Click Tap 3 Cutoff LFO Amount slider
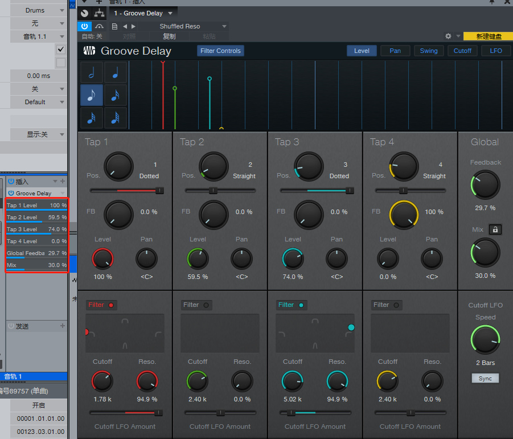513x439 pixels. [x=315, y=413]
